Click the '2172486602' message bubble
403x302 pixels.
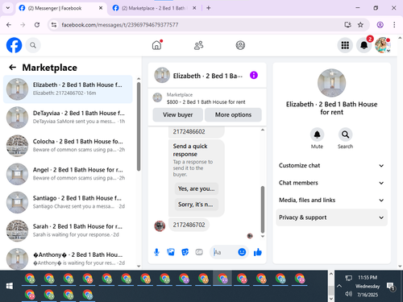pos(197,131)
